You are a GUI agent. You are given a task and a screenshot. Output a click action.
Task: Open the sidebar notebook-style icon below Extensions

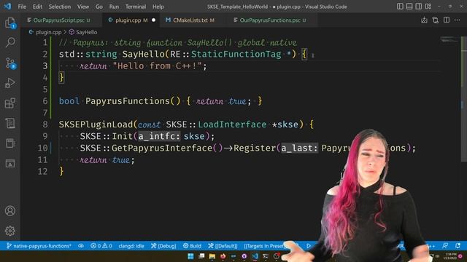[x=10, y=123]
